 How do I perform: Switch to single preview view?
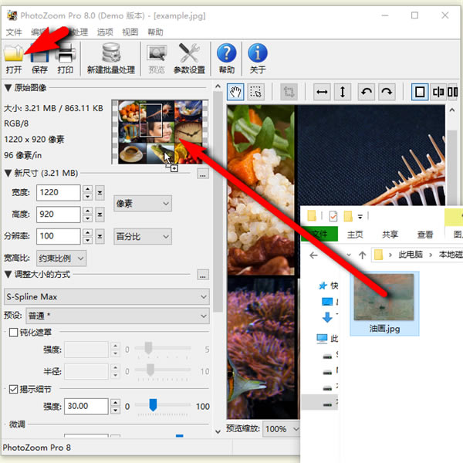(x=420, y=92)
